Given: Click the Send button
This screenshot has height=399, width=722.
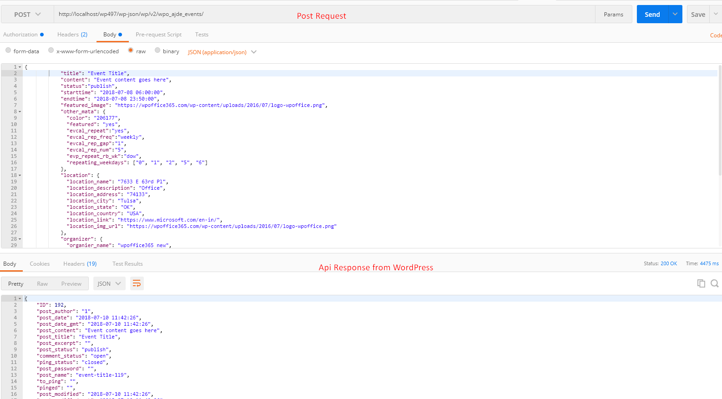Looking at the screenshot, I should (652, 14).
